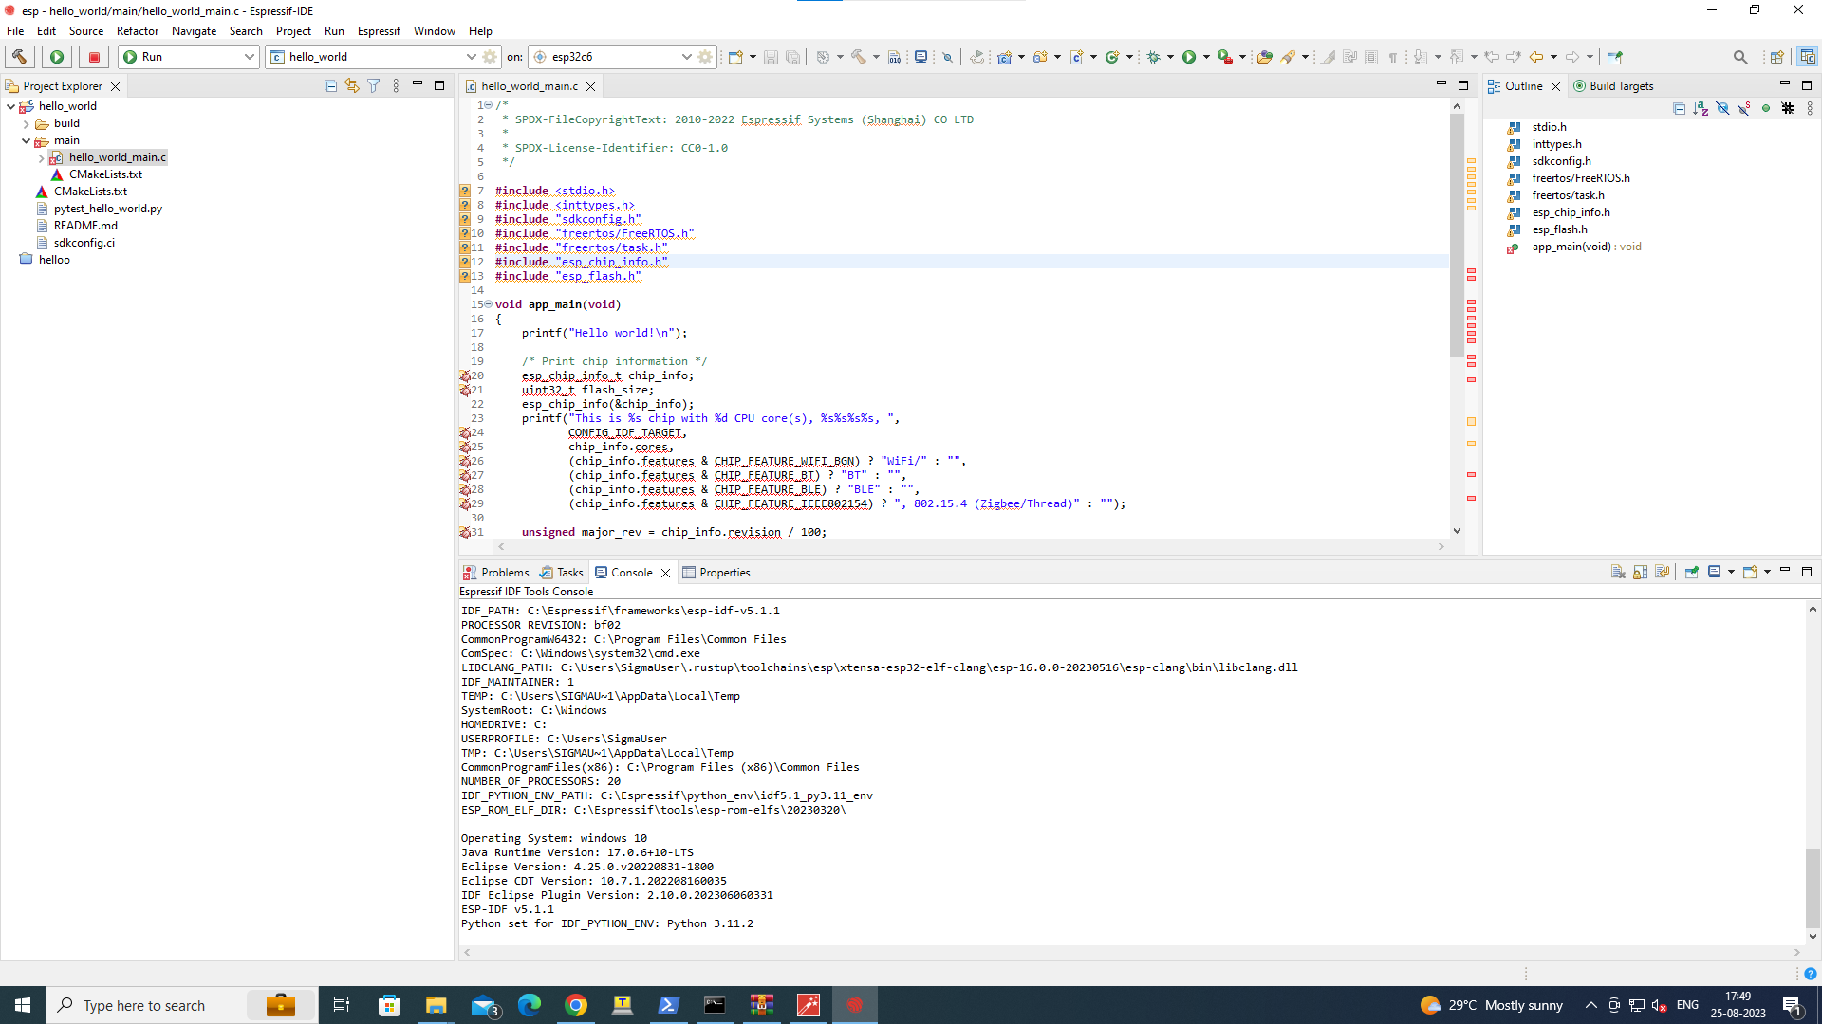This screenshot has width=1822, height=1024.
Task: Click the Save All icon
Action: [792, 58]
